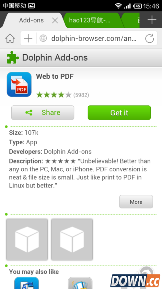Viewport: 162px width, 289px height.
Task: Tap the green puzzle piece Add-ons logo
Action: tap(13, 58)
